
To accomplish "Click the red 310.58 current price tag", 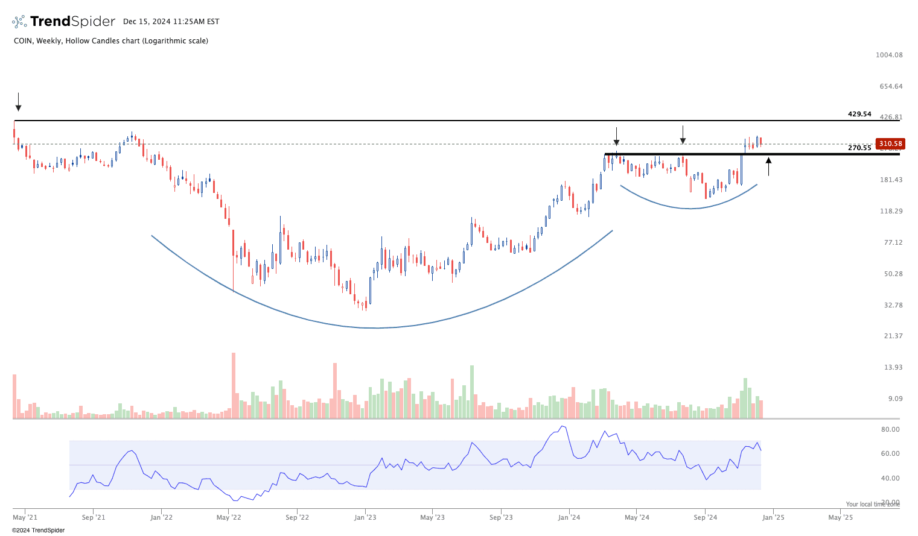I will click(890, 143).
